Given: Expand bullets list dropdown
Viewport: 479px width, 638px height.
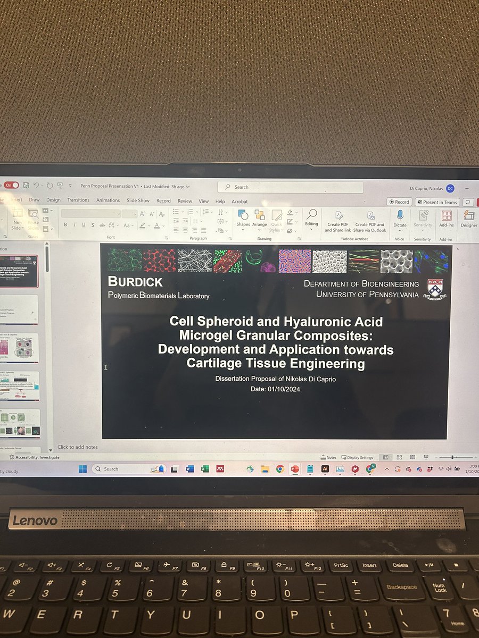Looking at the screenshot, I should (x=184, y=213).
